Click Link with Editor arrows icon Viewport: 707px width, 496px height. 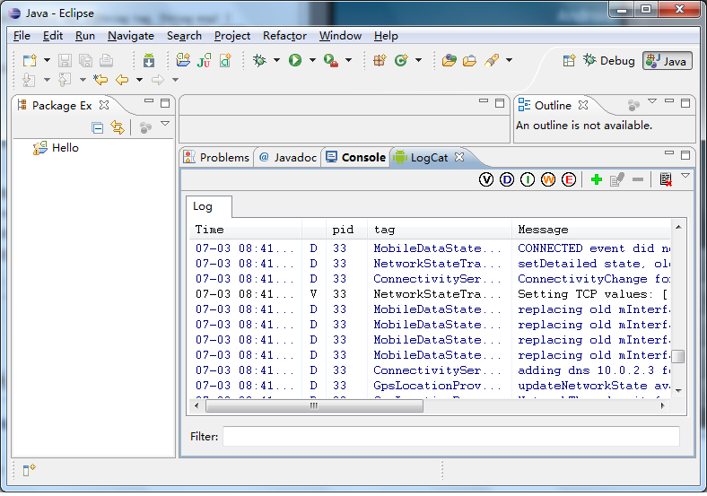[x=118, y=127]
